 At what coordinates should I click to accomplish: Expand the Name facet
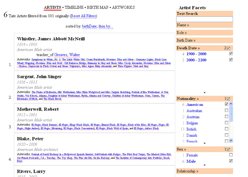point(183,25)
